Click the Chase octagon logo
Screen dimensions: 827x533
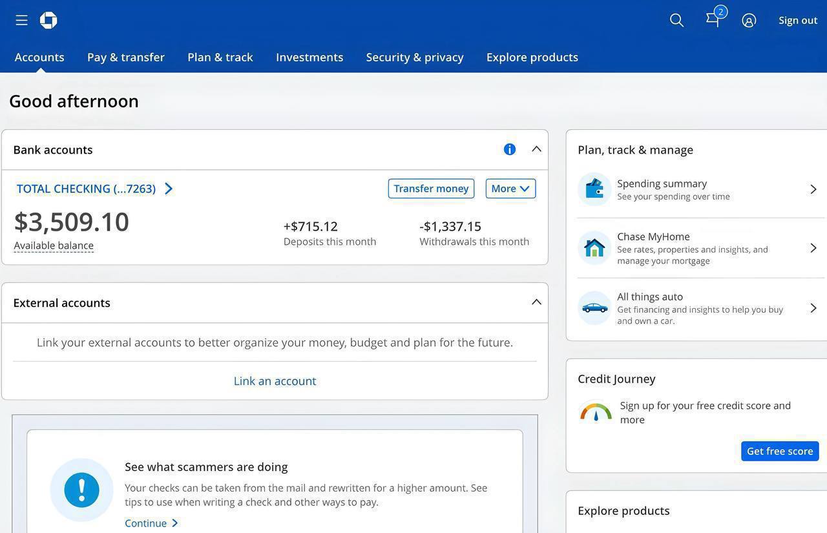(x=48, y=20)
